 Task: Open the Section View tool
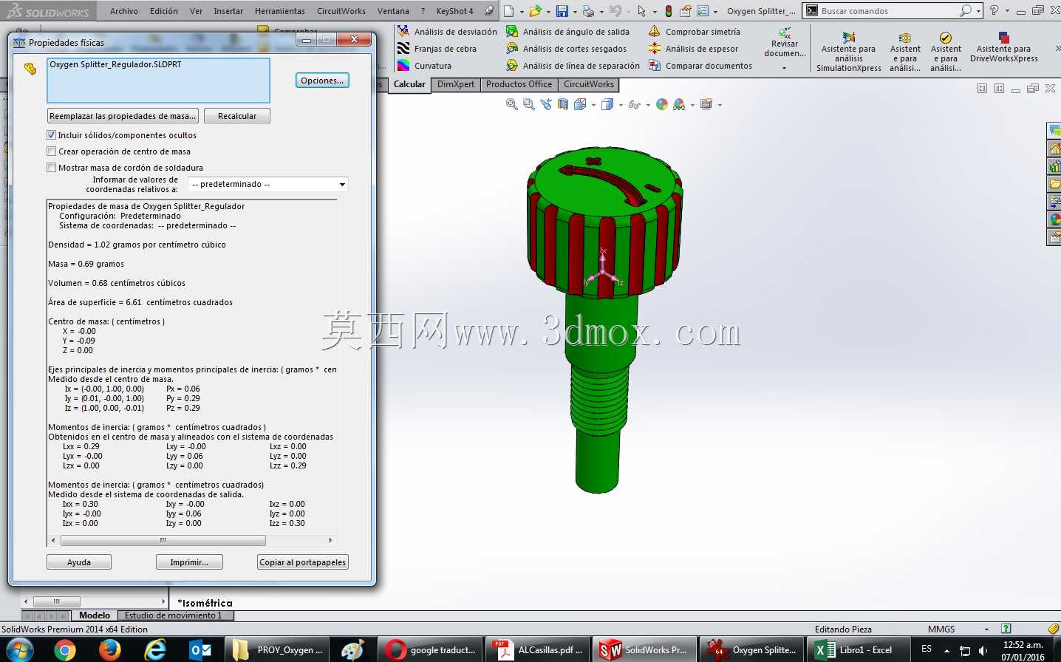click(x=563, y=105)
